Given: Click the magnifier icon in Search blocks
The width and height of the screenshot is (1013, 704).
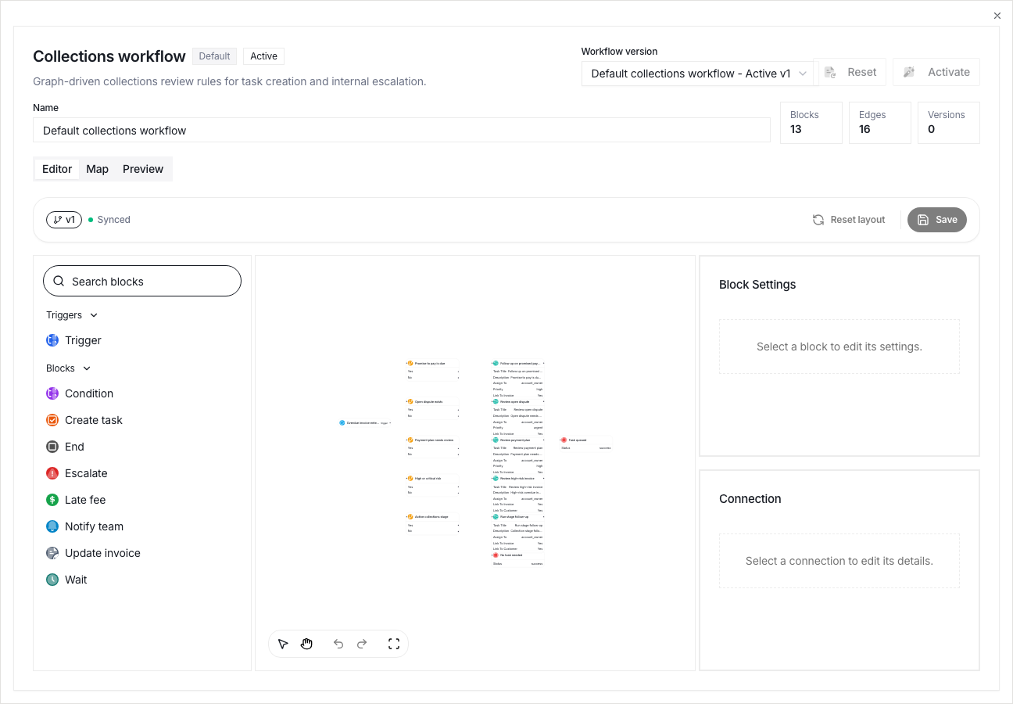Looking at the screenshot, I should (x=59, y=282).
